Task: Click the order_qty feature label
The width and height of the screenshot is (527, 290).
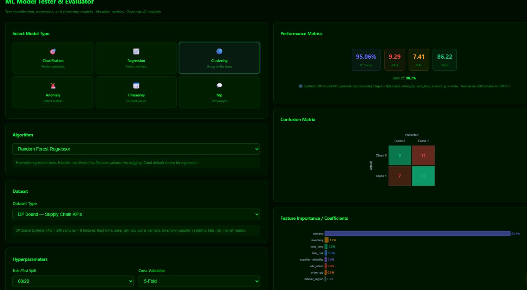Action: click(317, 272)
